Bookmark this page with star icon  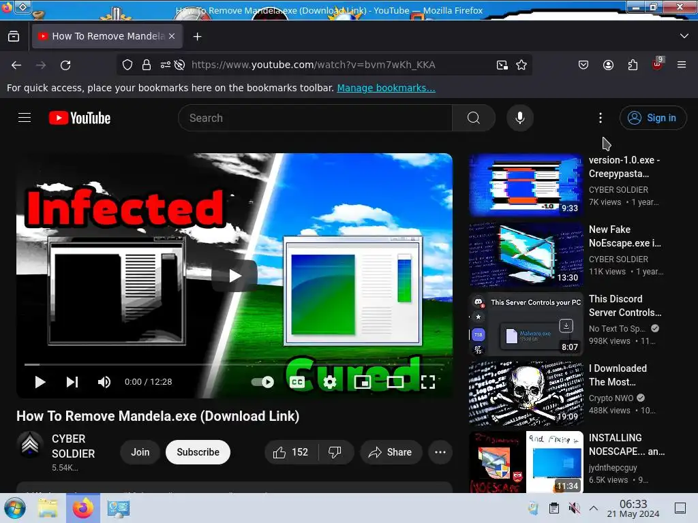coord(521,65)
